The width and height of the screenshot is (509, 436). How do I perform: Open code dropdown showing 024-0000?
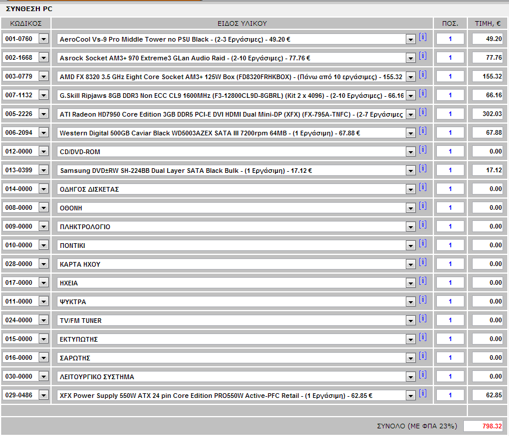coord(43,321)
